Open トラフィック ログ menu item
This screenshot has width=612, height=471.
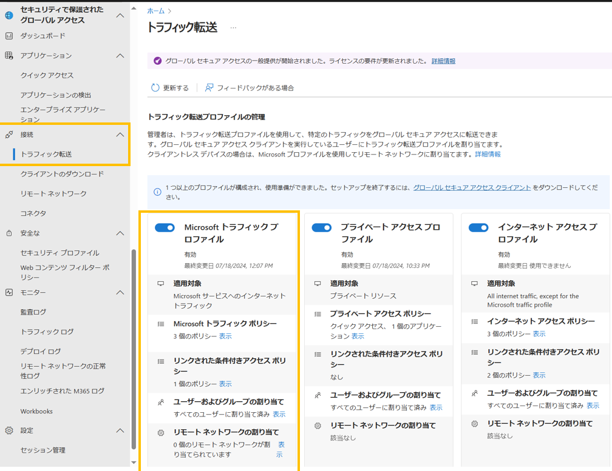click(x=47, y=332)
